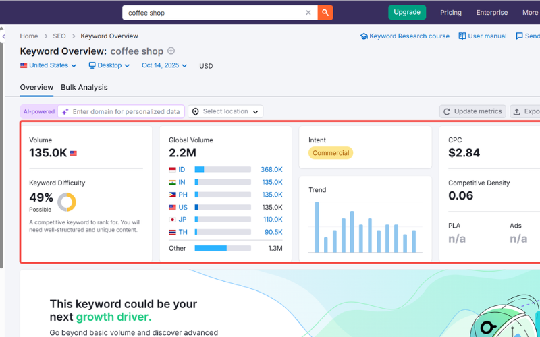This screenshot has height=337, width=540.
Task: Click the domain input for personalized data
Action: coord(126,111)
